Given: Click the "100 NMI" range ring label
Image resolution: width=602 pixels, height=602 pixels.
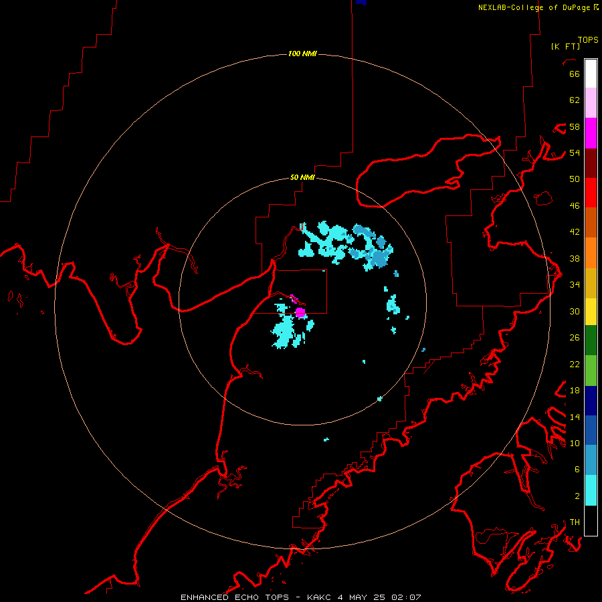Looking at the screenshot, I should pyautogui.click(x=302, y=54).
